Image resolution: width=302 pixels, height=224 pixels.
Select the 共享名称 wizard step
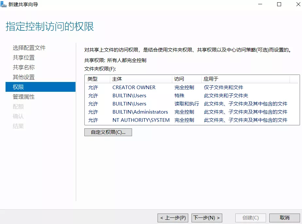pyautogui.click(x=24, y=68)
